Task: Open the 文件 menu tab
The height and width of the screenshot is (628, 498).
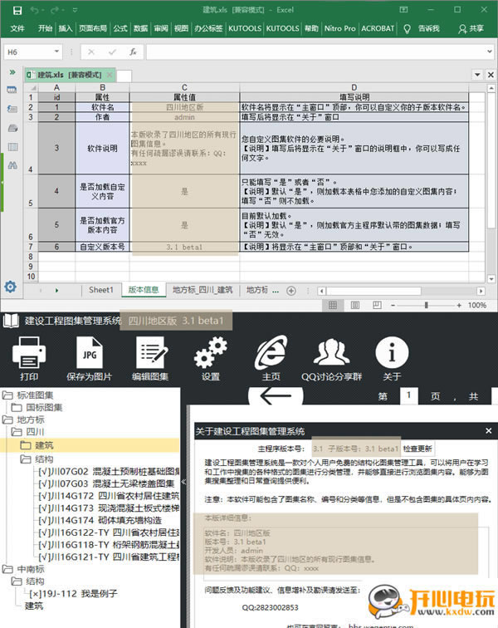Action: (17, 28)
